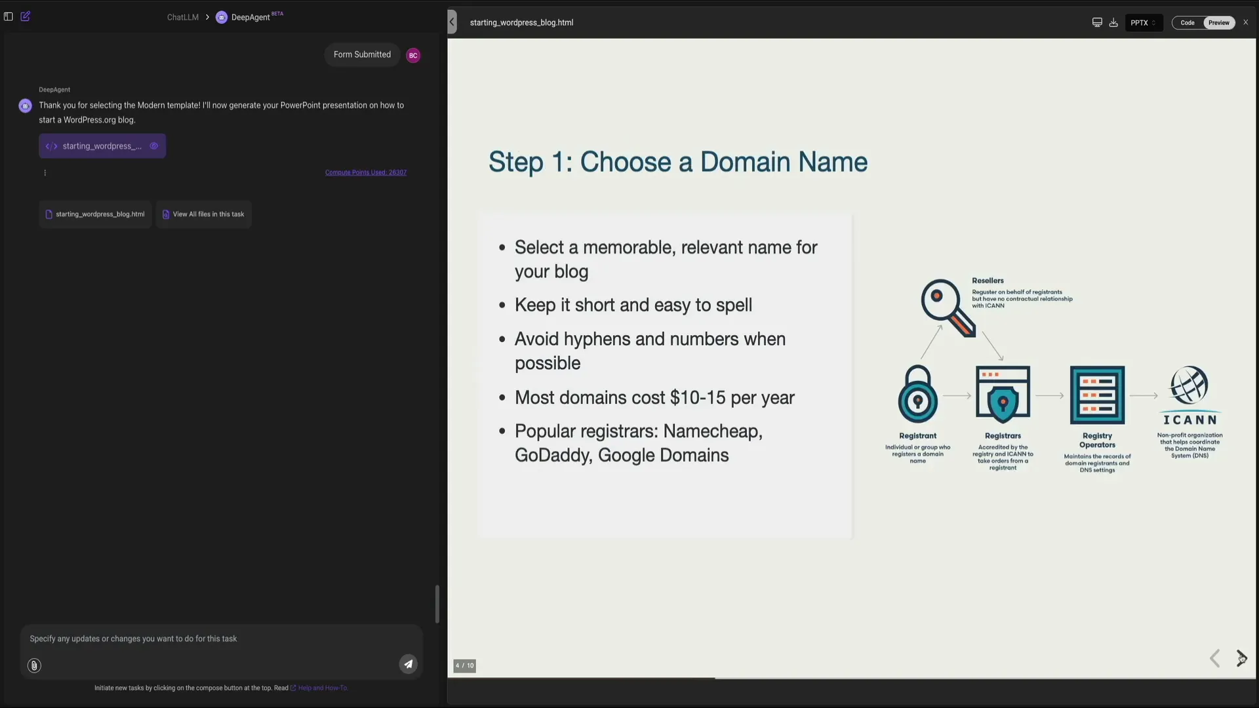Click bullet 'Select a memorable, relevant name'
This screenshot has width=1259, height=708.
(x=666, y=260)
